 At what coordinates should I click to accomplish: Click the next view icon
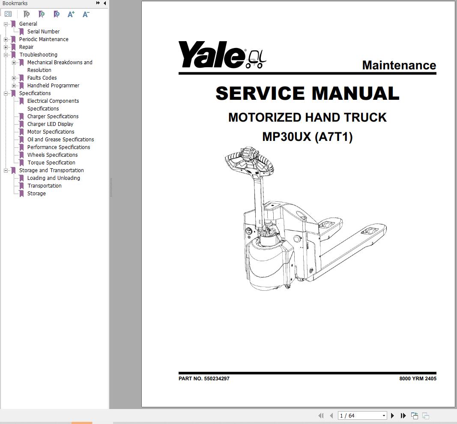(426, 415)
